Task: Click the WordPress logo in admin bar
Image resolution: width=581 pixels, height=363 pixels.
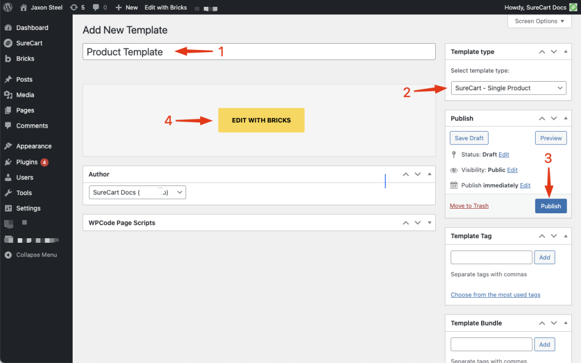Action: coord(8,7)
